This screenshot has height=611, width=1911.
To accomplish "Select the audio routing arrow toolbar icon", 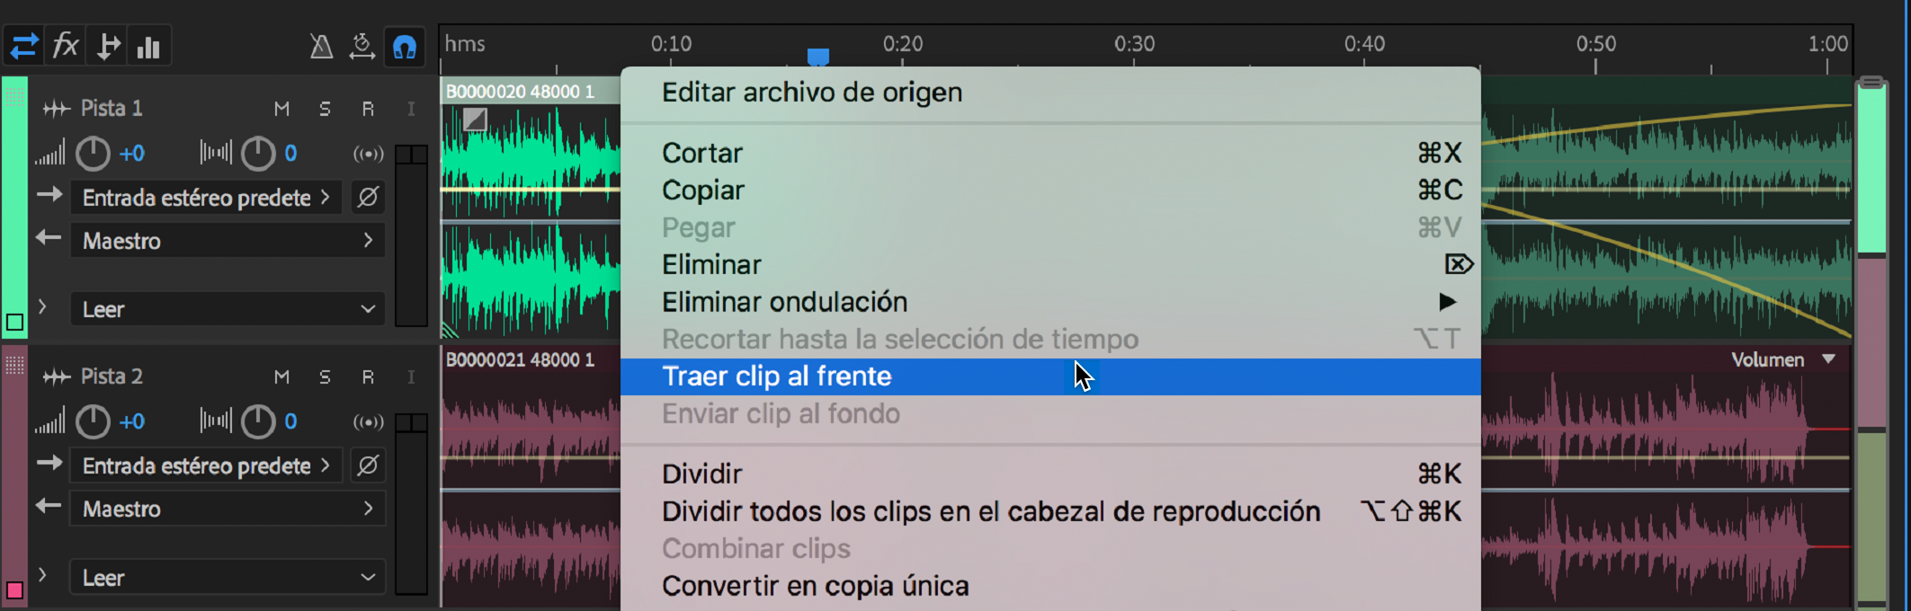I will [x=107, y=45].
